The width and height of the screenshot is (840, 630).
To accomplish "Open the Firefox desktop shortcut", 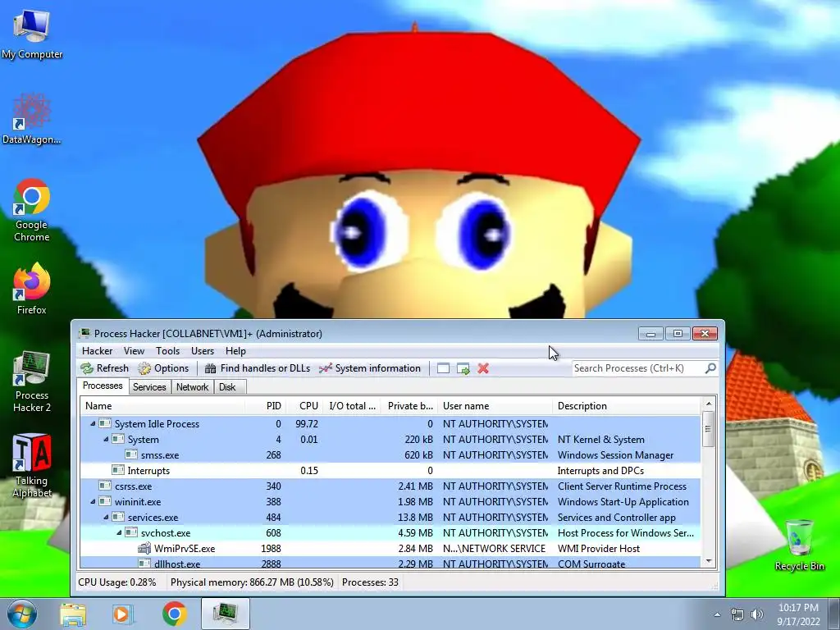I will click(x=32, y=289).
